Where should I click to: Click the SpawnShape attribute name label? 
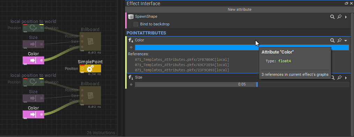[146, 17]
